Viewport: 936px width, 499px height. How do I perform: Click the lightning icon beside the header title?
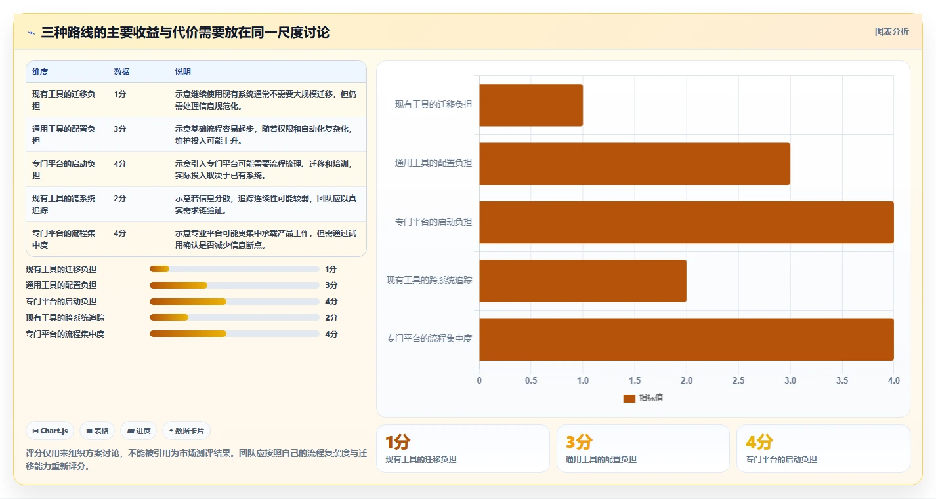(31, 33)
